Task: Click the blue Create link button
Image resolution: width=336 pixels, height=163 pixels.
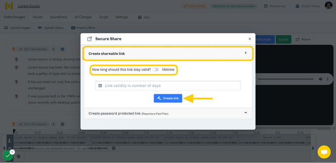Action: 168,98
